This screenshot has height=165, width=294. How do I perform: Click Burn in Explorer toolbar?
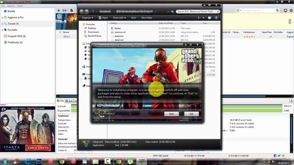point(134,18)
